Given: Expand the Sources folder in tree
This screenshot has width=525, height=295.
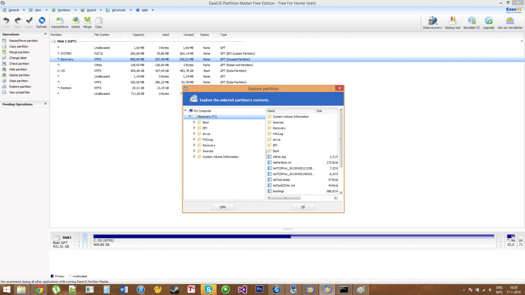Looking at the screenshot, I should point(194,151).
